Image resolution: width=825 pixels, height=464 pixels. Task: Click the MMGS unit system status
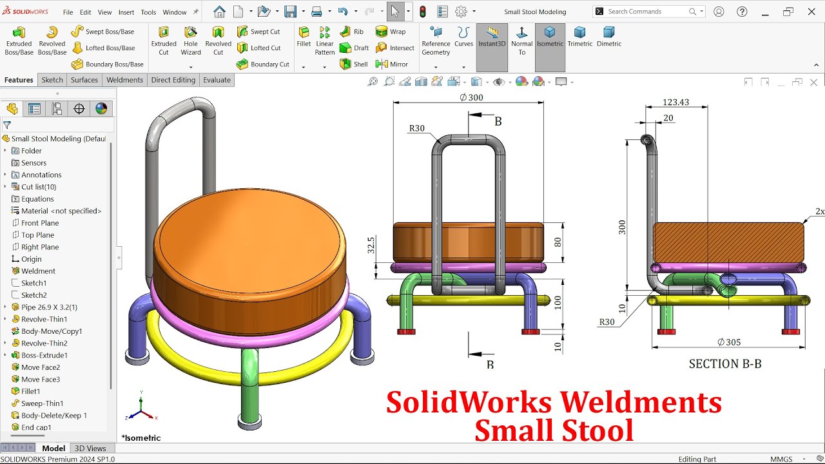click(x=782, y=459)
